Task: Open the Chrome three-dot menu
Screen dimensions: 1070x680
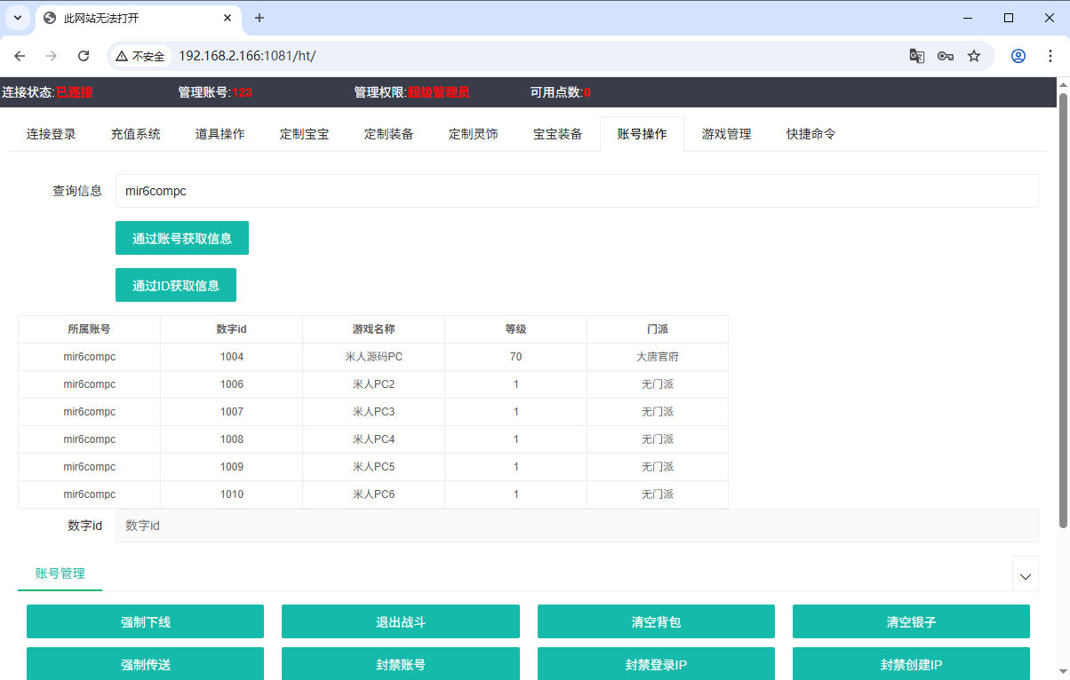Action: [x=1050, y=56]
